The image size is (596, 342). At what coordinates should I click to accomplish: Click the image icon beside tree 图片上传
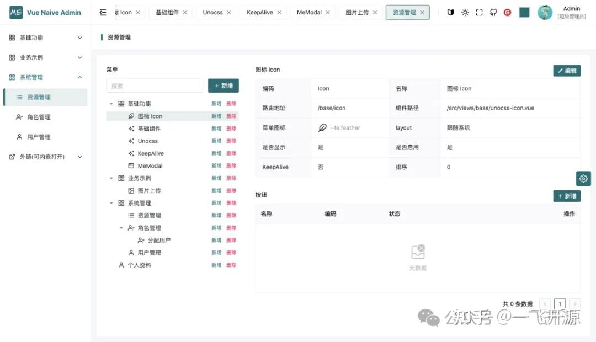[131, 191]
